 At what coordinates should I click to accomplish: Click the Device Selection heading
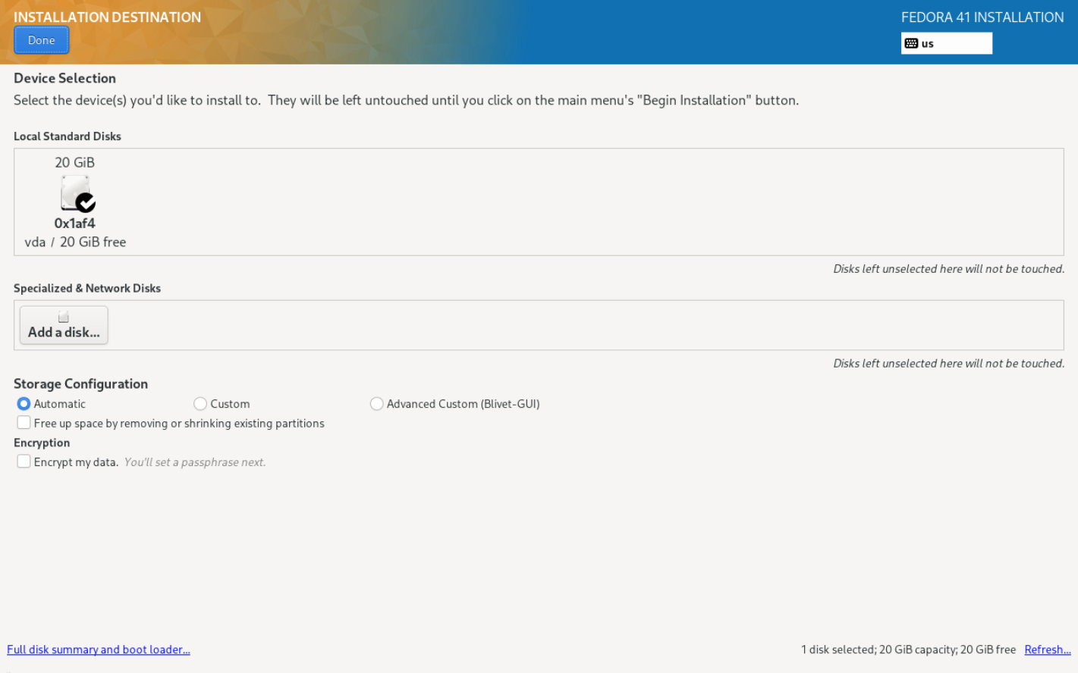64,78
